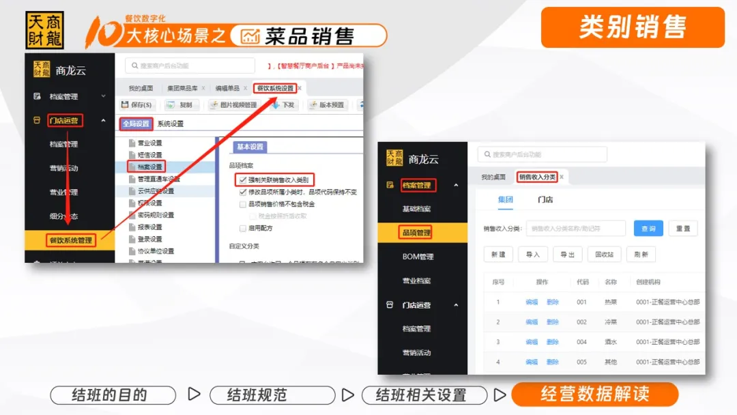Image resolution: width=737 pixels, height=415 pixels.
Task: Close the 编辑单品 tab
Action: (x=245, y=88)
